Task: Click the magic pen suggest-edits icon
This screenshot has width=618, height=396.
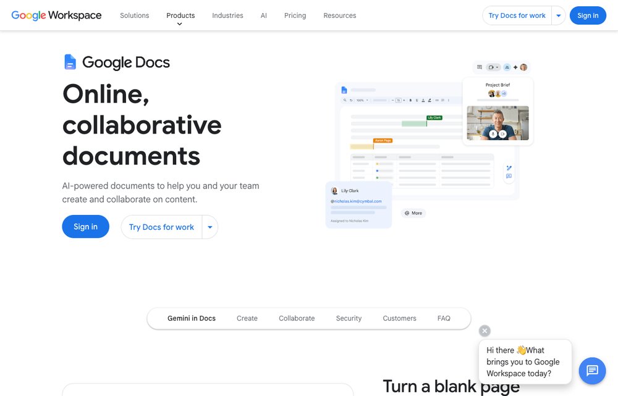Action: [509, 168]
